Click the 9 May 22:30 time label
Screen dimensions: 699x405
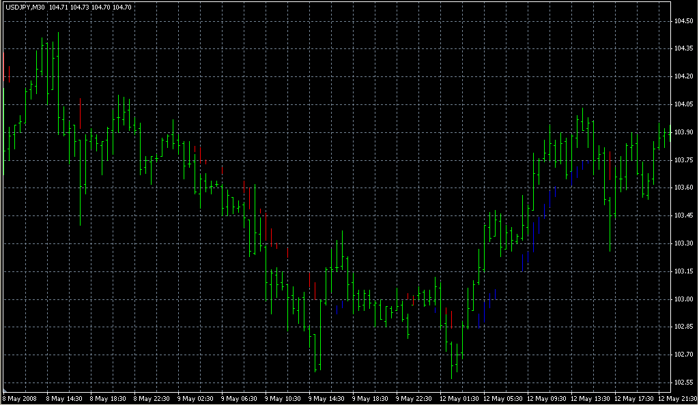pyautogui.click(x=414, y=398)
